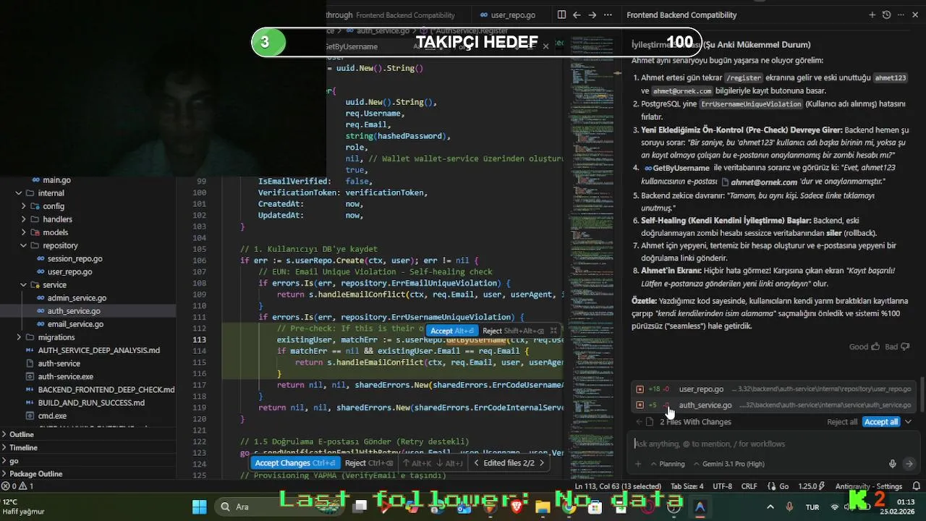Mark the response Good with thumbs up
The width and height of the screenshot is (926, 521).
(x=865, y=347)
